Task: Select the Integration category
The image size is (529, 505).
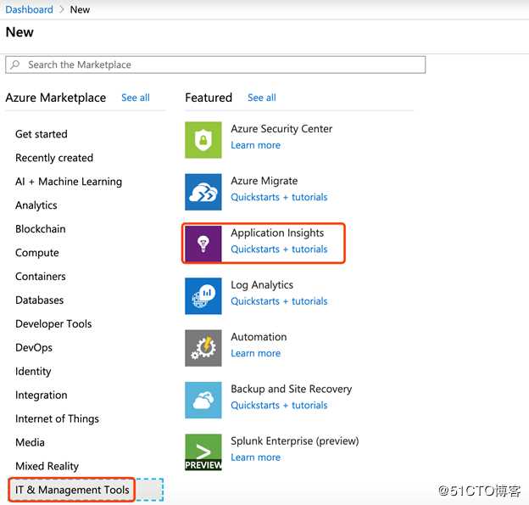Action: click(x=42, y=395)
